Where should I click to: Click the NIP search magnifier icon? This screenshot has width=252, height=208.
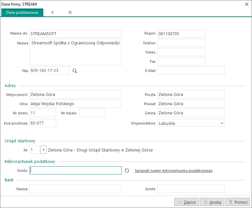(75, 71)
